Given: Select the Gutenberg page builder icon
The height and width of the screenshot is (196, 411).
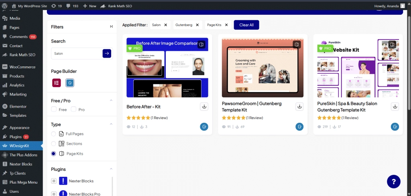Looking at the screenshot, I should point(70,83).
